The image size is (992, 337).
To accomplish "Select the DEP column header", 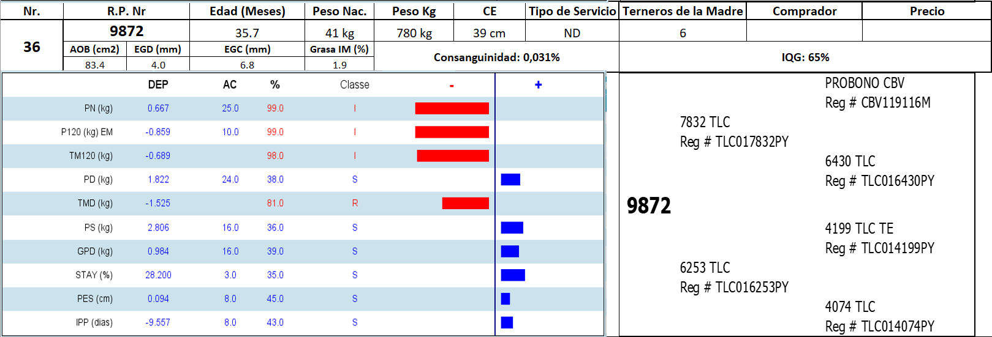I will pyautogui.click(x=158, y=85).
